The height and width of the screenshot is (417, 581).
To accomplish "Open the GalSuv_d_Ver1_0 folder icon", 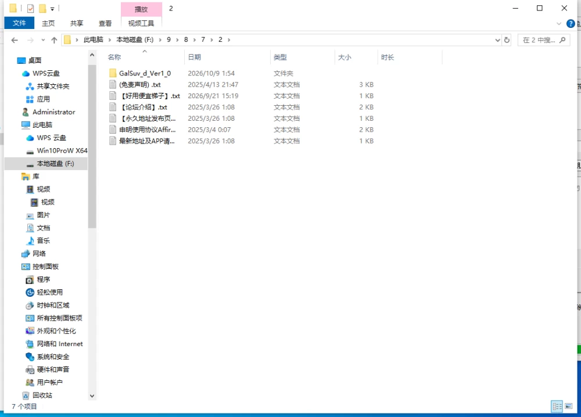I will point(113,73).
